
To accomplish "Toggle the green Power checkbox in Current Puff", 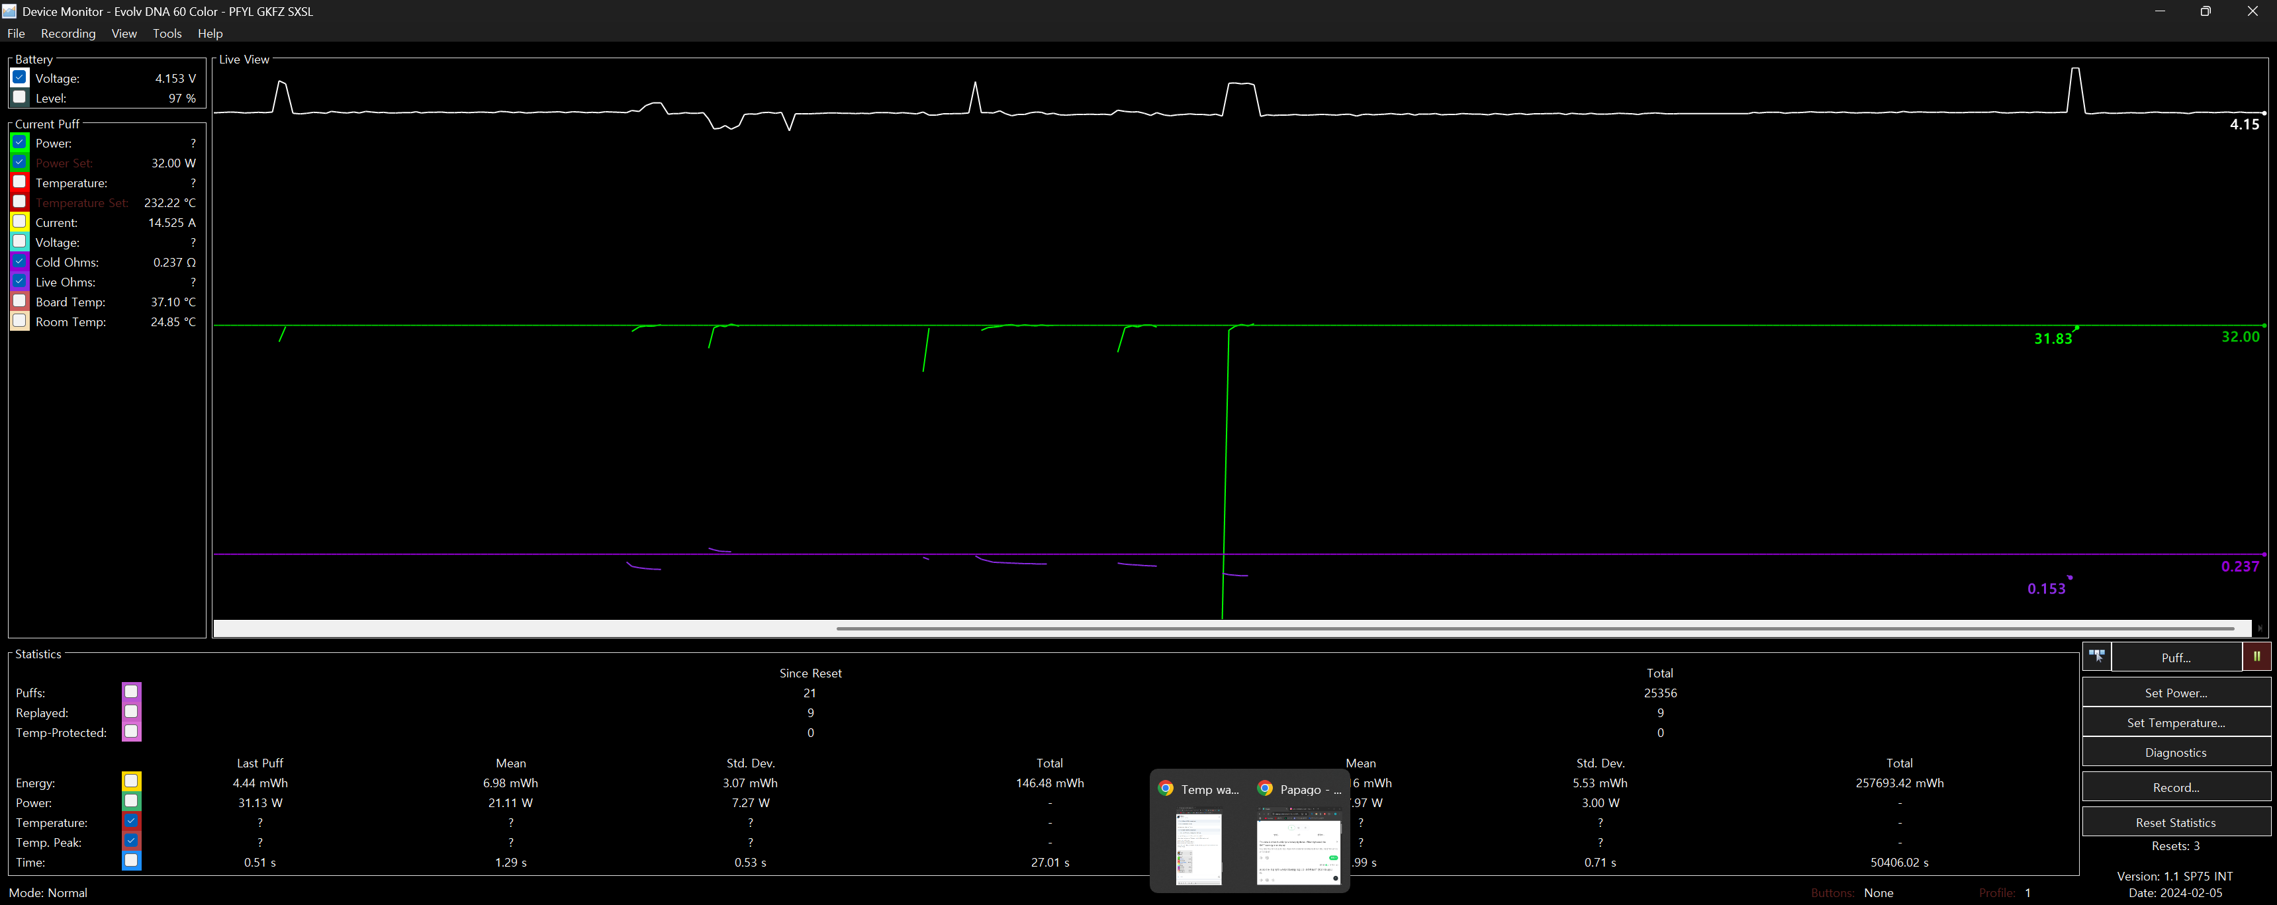I will tap(19, 142).
